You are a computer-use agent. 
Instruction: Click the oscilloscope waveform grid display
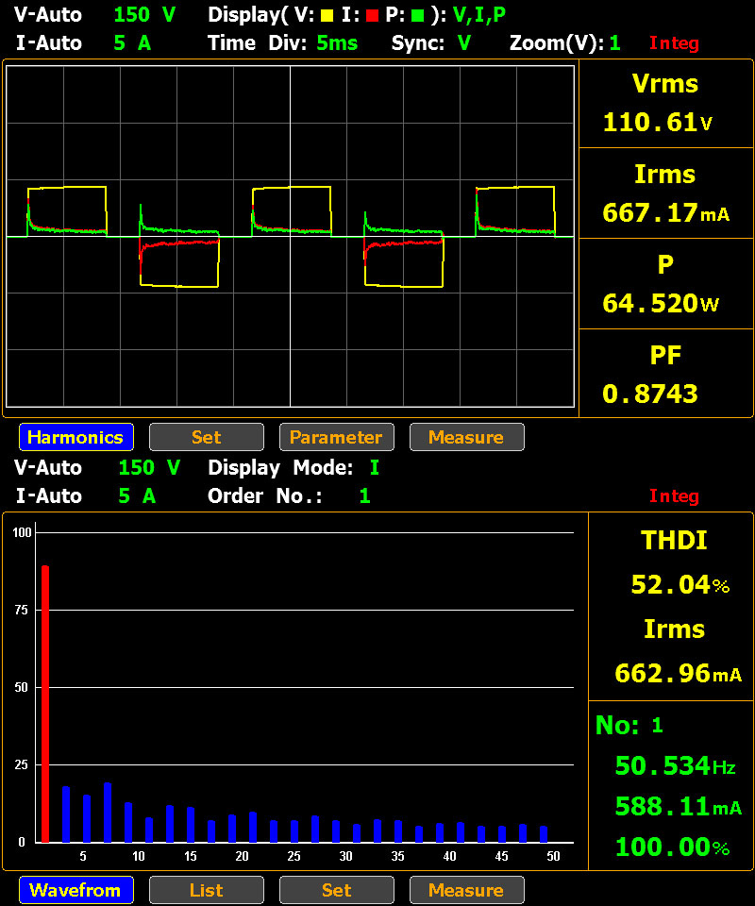click(x=290, y=236)
